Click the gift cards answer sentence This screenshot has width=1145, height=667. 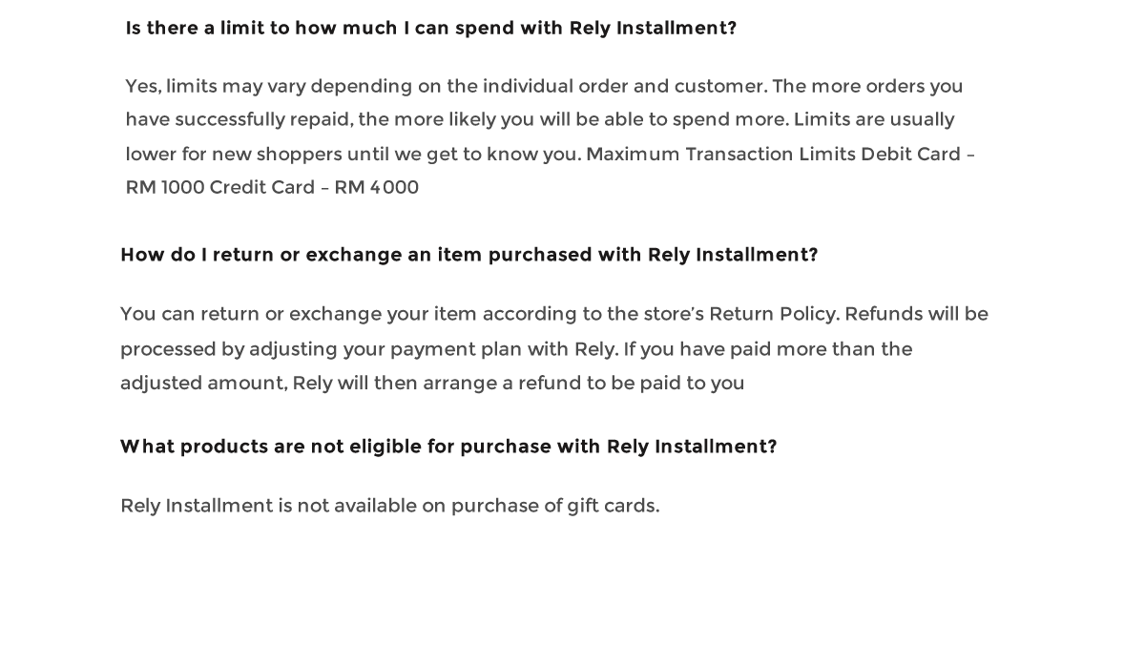pyautogui.click(x=390, y=507)
